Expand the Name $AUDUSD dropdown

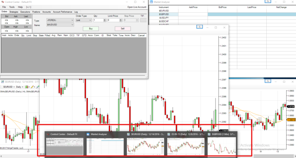[60, 25]
